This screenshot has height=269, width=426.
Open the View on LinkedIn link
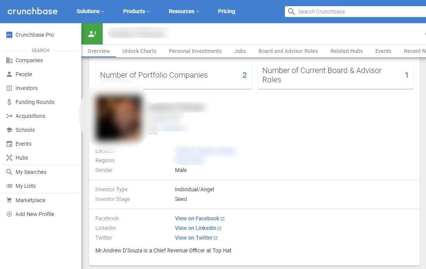195,228
